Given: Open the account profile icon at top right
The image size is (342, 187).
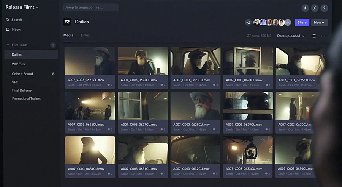Looking at the screenshot, I should [x=305, y=8].
